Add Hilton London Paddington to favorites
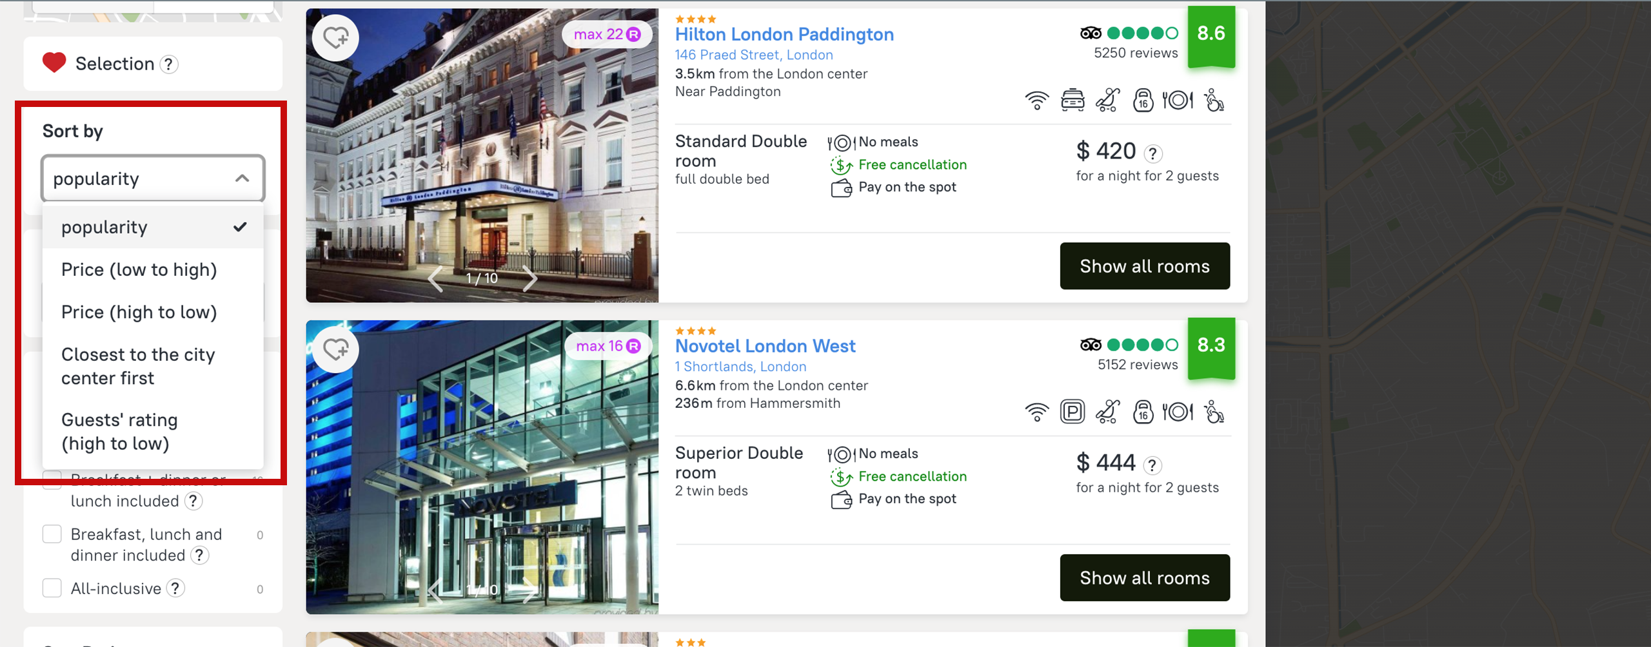This screenshot has width=1651, height=647. coord(335,38)
